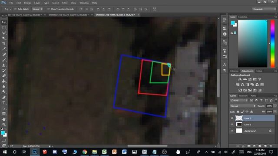Select the Pen tool
This screenshot has height=156, width=278.
pos(4,97)
